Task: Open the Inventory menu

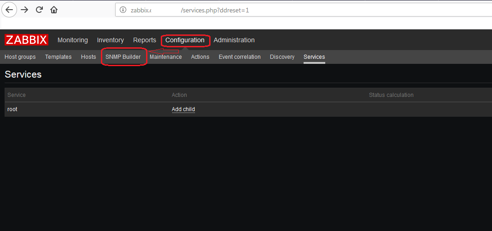Action: point(111,40)
